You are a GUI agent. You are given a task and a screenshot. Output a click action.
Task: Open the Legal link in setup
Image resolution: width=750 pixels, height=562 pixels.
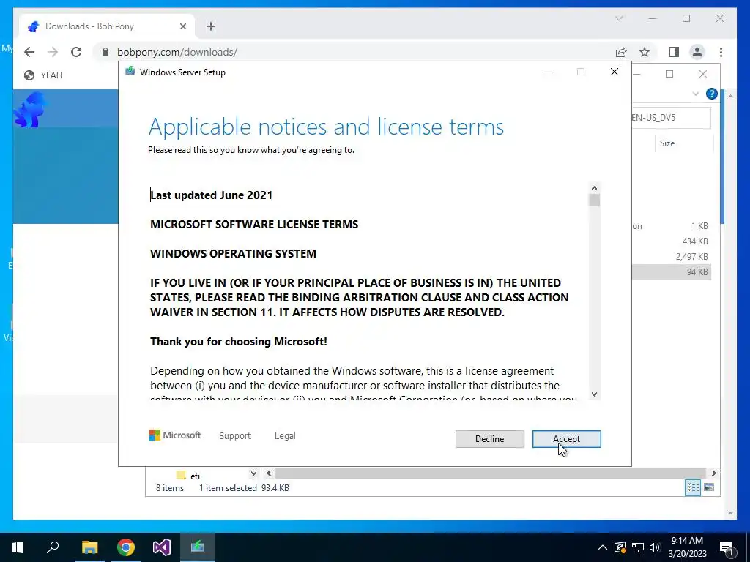pos(285,436)
